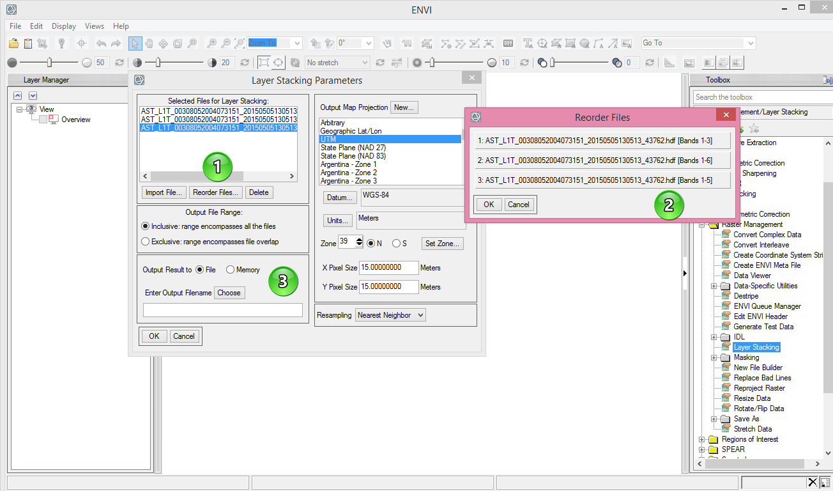Click the Reorder Files button

216,192
